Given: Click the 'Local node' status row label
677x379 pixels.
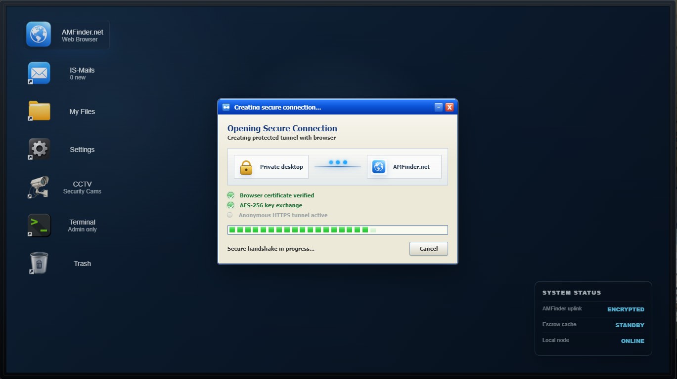Looking at the screenshot, I should [556, 340].
